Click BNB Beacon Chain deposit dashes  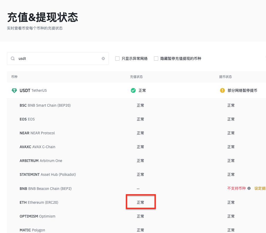click(x=138, y=189)
